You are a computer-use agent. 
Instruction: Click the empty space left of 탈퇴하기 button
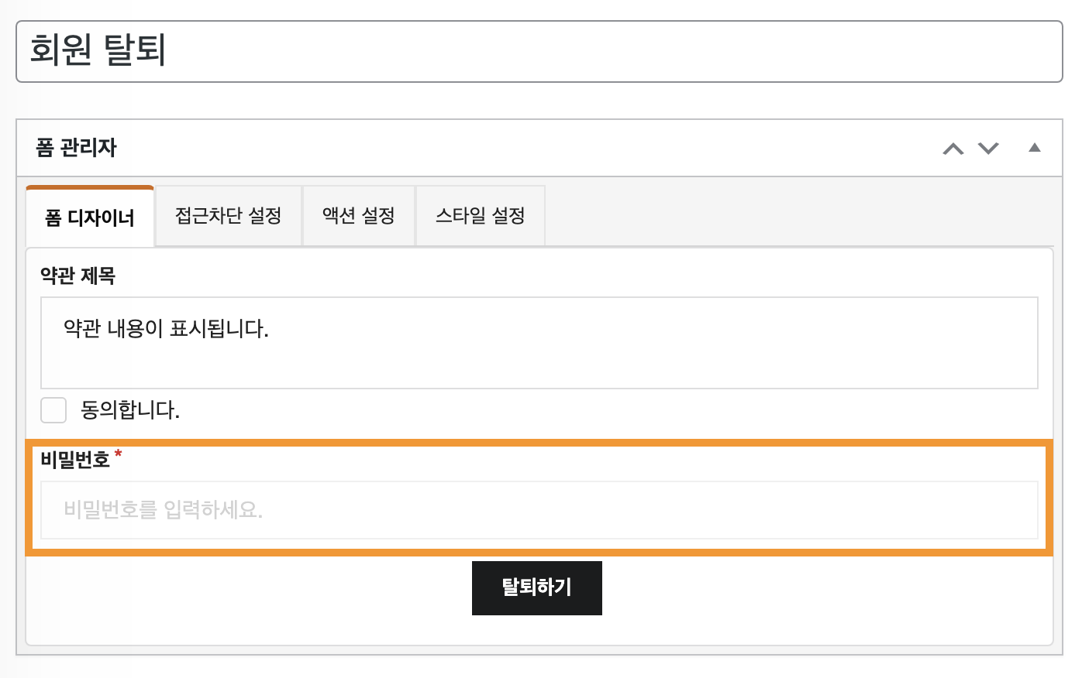point(248,588)
